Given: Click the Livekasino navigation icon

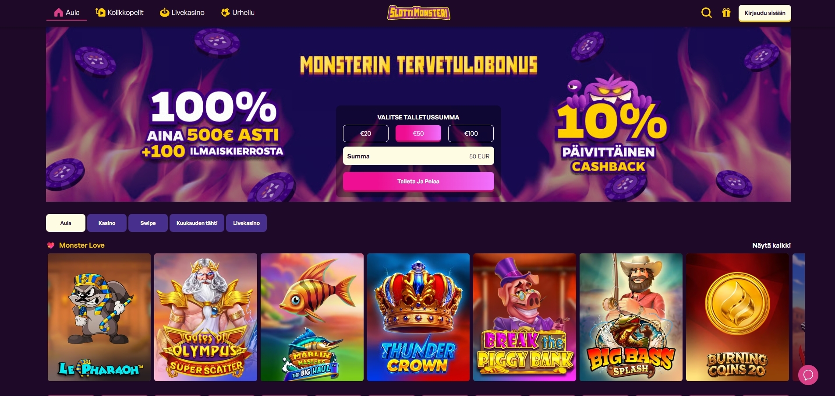Looking at the screenshot, I should coord(165,12).
